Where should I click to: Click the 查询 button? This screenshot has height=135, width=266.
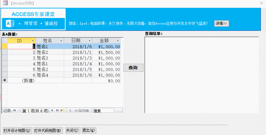coord(133,68)
